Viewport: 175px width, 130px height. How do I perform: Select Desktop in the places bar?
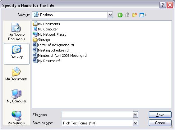click(16, 54)
